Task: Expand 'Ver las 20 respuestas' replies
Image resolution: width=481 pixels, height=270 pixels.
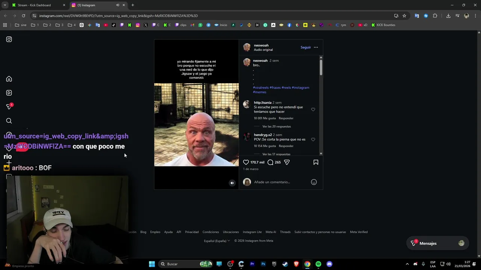Action: pos(277,127)
